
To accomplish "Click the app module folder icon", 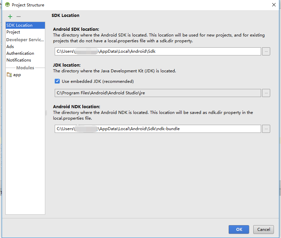I will click(x=9, y=74).
